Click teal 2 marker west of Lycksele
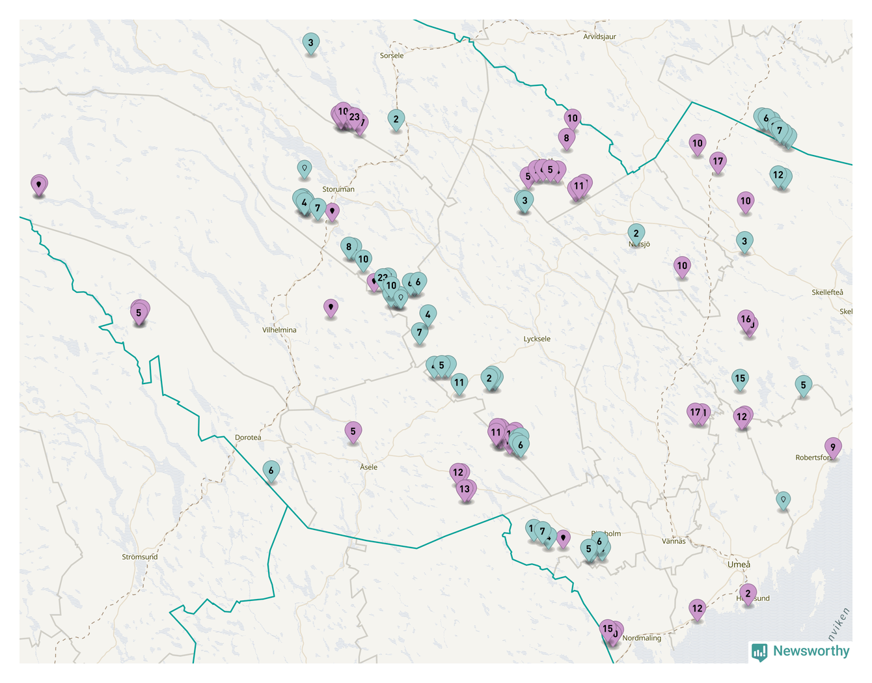The height and width of the screenshot is (683, 872). click(489, 380)
